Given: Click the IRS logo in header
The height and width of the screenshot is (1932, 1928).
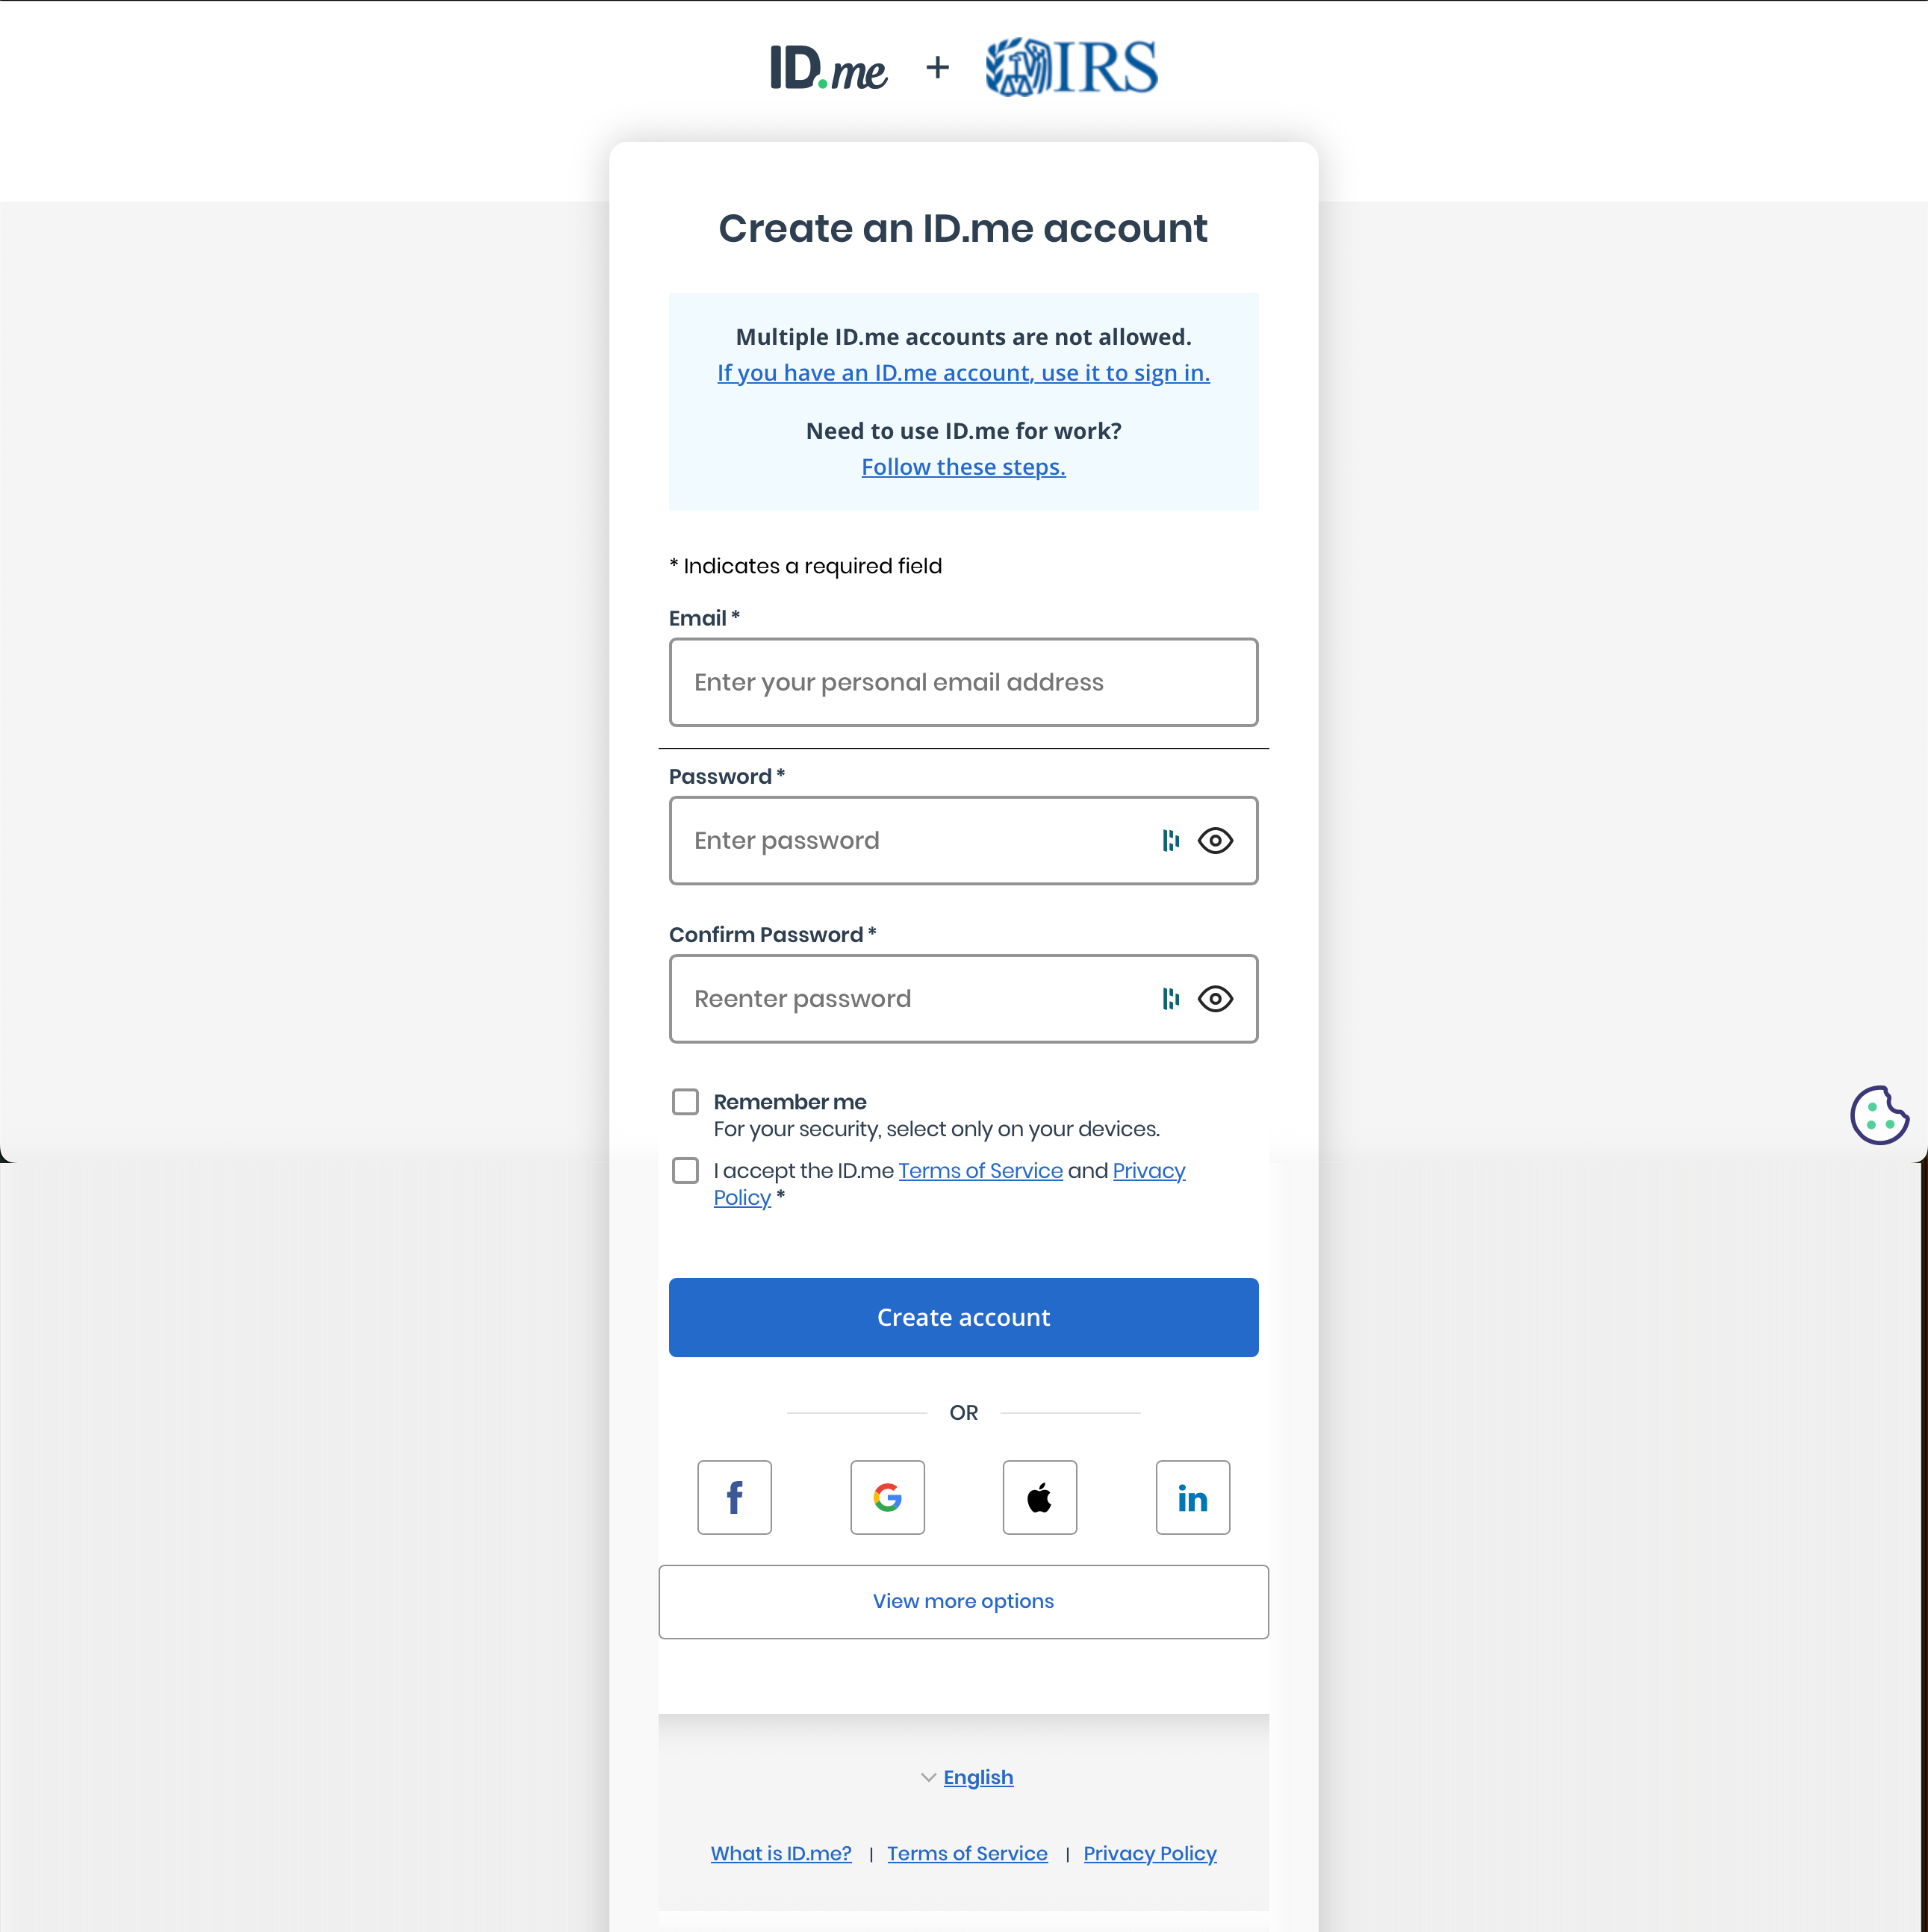Looking at the screenshot, I should 1071,67.
